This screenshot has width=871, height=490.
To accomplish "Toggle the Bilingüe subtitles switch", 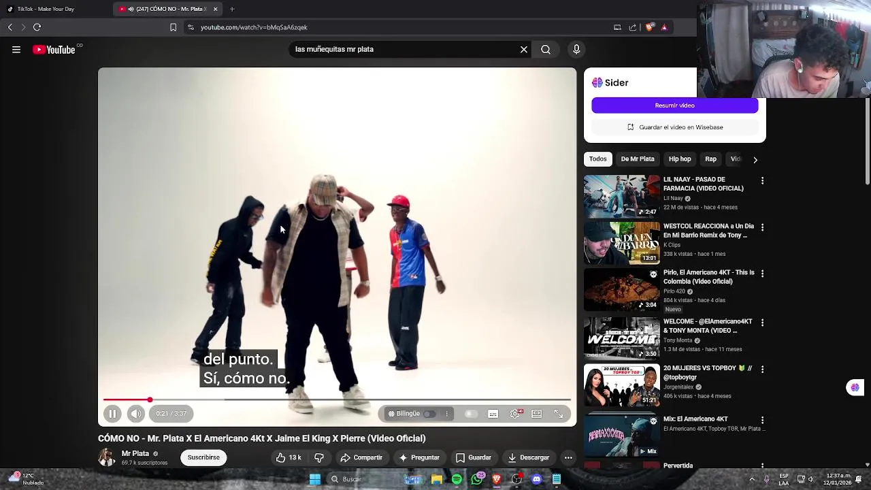I will pos(429,414).
